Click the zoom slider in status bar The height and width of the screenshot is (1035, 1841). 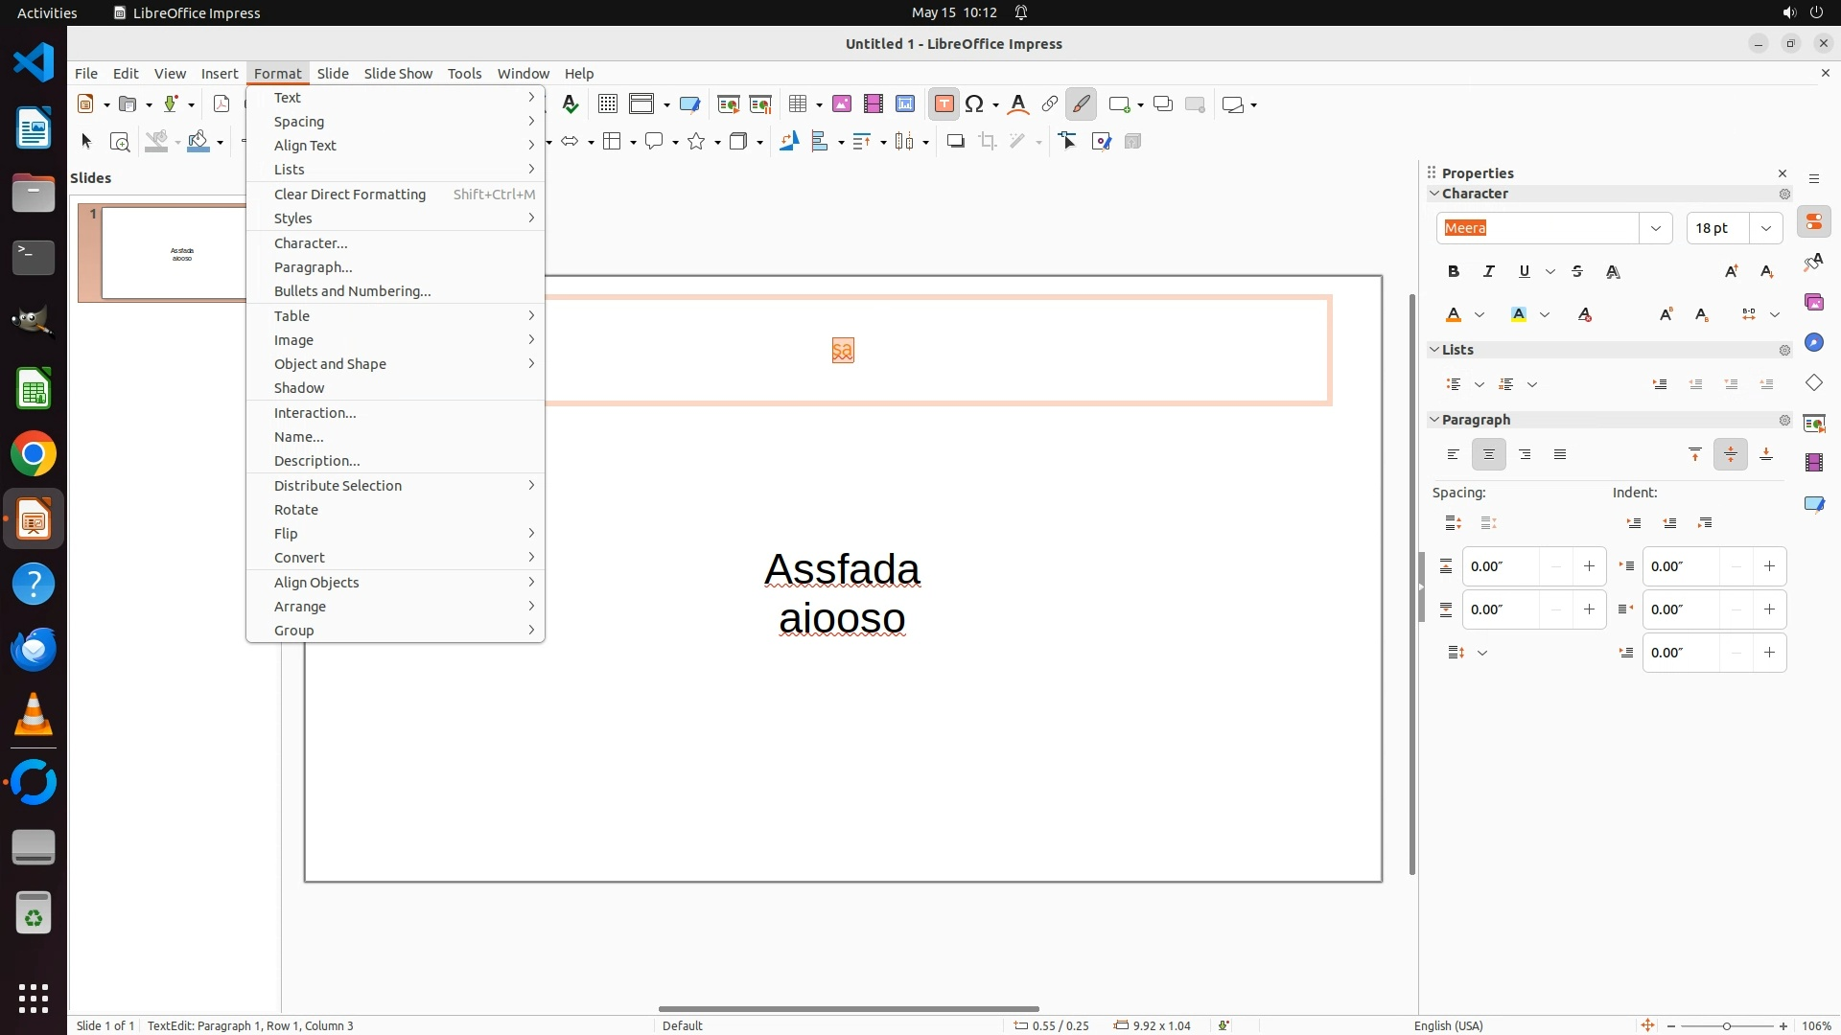1726,1026
